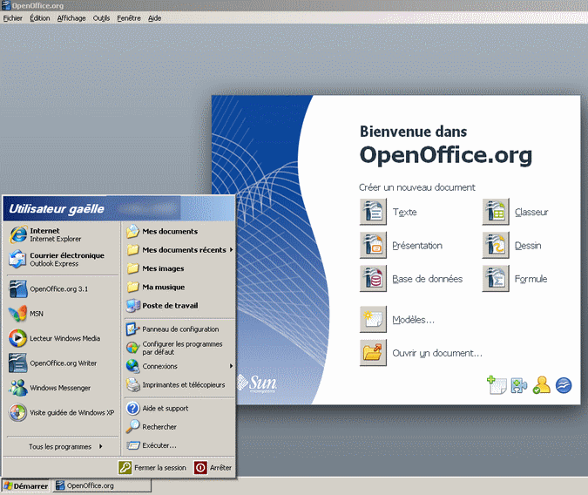Open the Modèles templates icon

pyautogui.click(x=373, y=320)
